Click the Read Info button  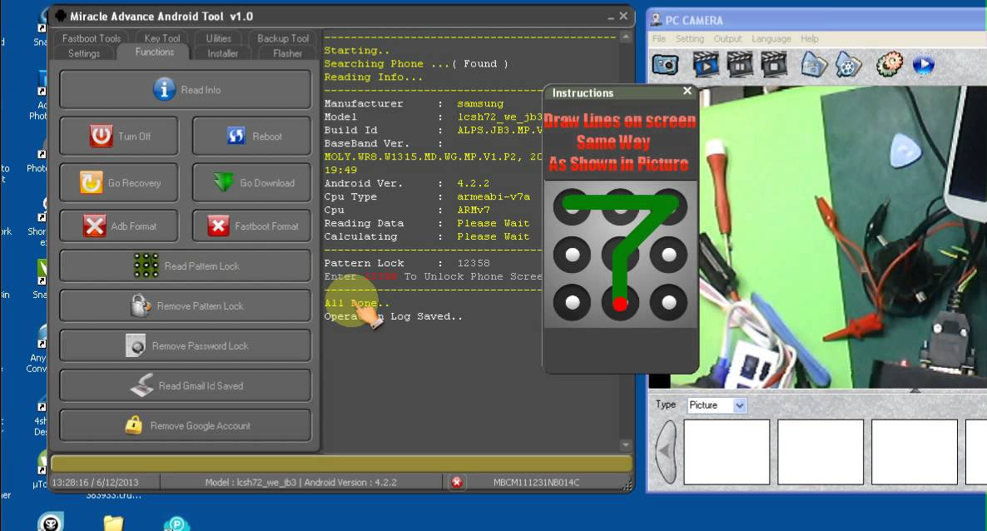click(x=185, y=89)
